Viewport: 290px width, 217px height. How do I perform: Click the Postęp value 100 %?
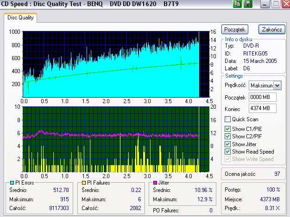(x=273, y=190)
